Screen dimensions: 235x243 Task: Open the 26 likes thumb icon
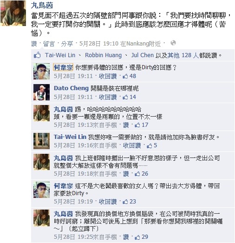point(137,174)
